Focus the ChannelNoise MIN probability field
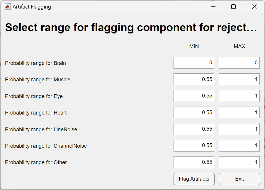Screen dimensions: 265x190 [194, 146]
